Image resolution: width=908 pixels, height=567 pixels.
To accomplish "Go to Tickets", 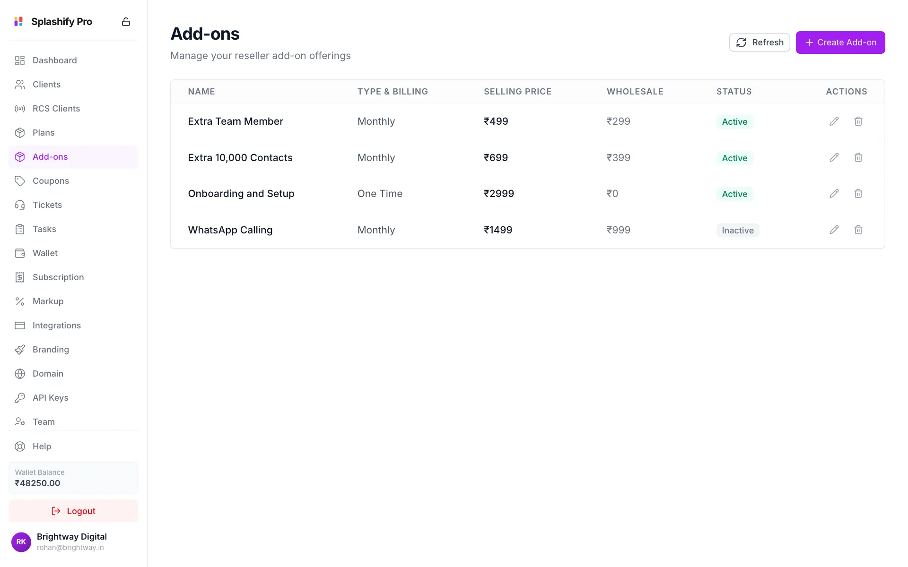I will (x=73, y=205).
